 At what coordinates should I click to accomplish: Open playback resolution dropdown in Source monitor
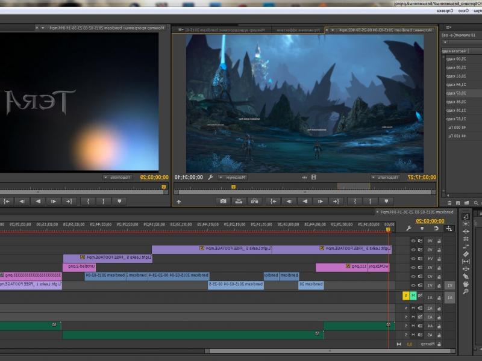232,177
